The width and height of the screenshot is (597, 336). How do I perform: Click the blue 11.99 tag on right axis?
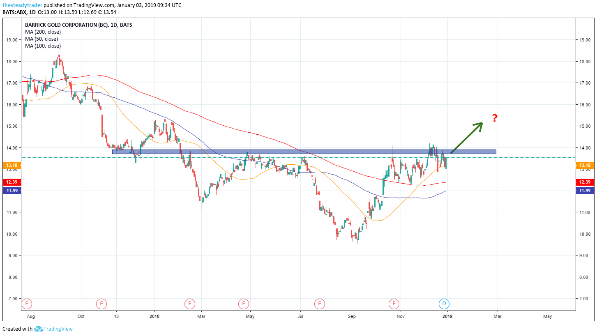pyautogui.click(x=585, y=191)
